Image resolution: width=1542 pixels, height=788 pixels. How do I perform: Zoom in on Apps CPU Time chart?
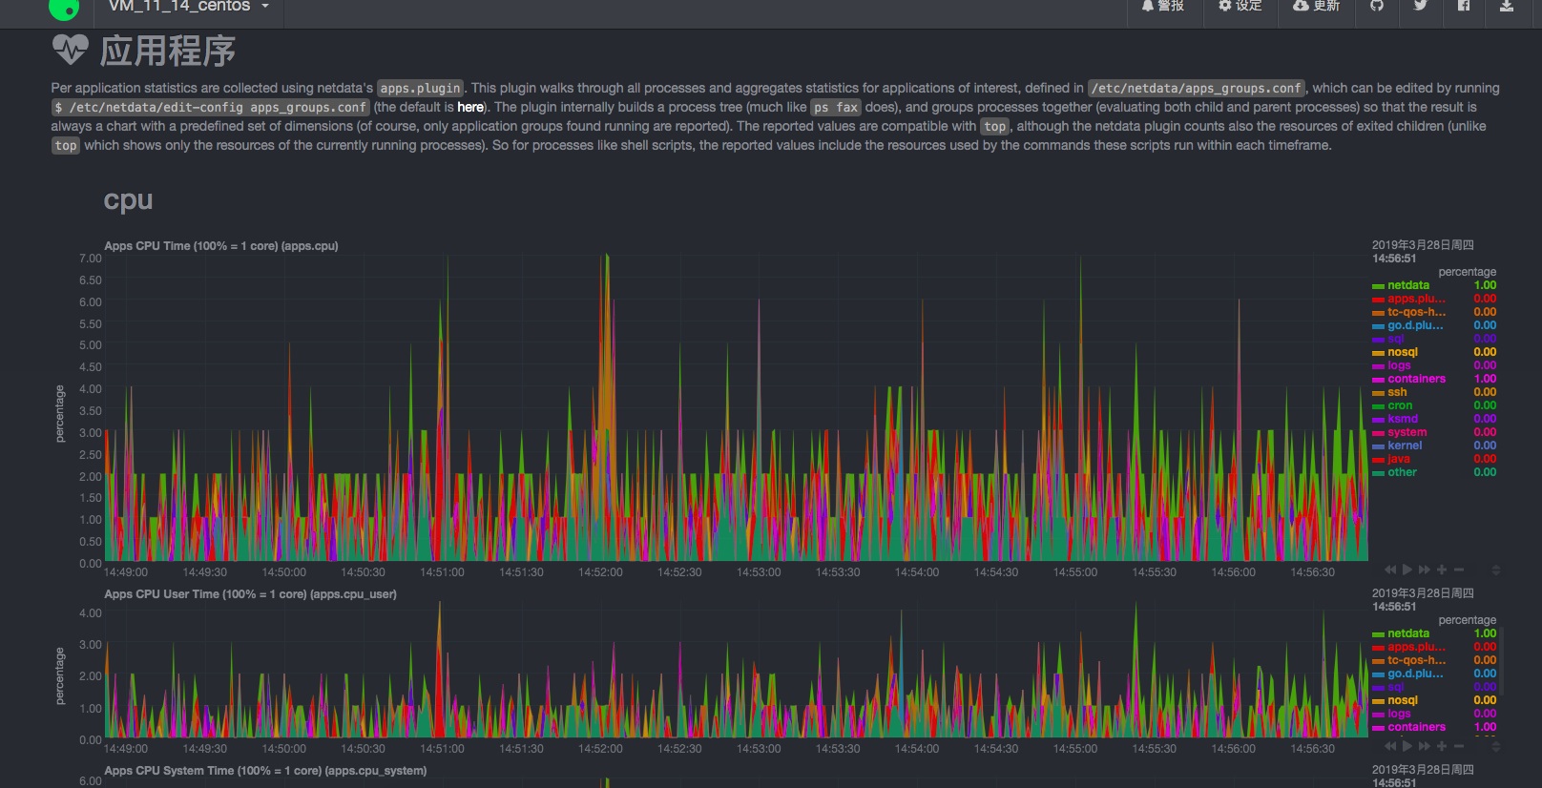coord(1441,570)
